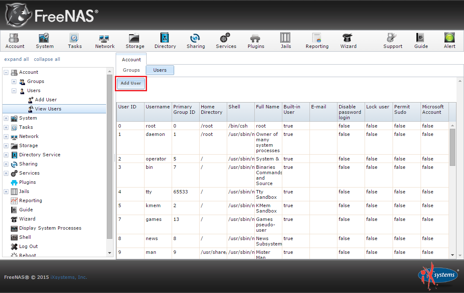Sort by Home Directory column header
The width and height of the screenshot is (464, 293).
(x=213, y=112)
